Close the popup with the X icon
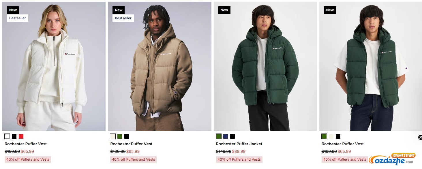422x169 pixels. [420, 137]
